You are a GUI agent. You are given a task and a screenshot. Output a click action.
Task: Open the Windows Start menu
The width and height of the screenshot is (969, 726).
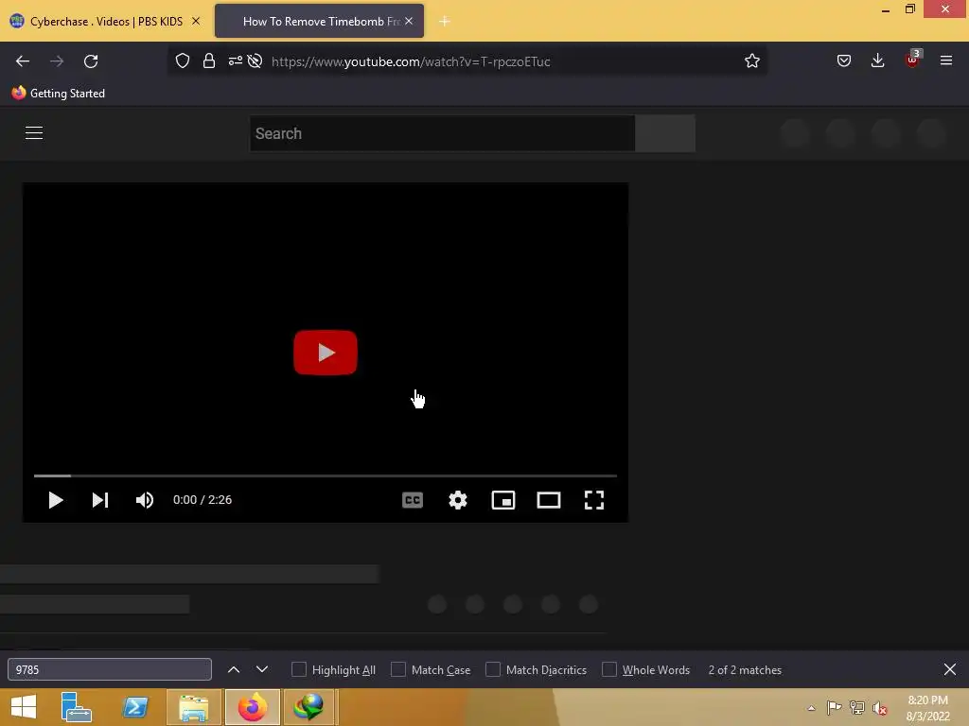[x=24, y=707]
